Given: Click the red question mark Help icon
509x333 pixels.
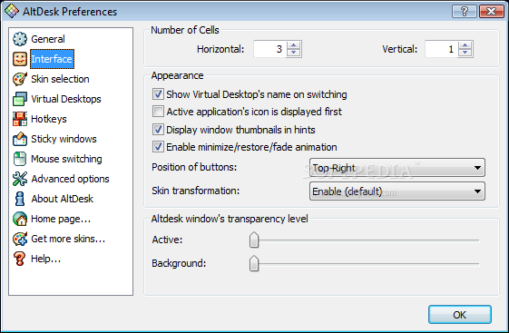Looking at the screenshot, I should 20,259.
